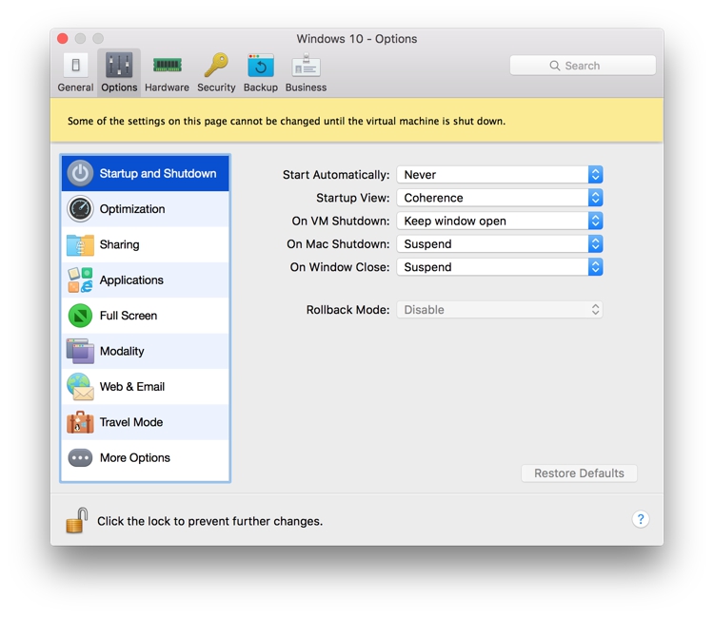Open the Security key icon

tap(216, 65)
